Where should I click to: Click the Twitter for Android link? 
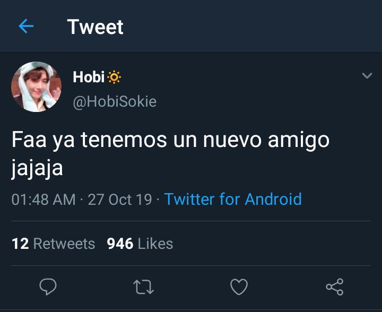tap(233, 199)
